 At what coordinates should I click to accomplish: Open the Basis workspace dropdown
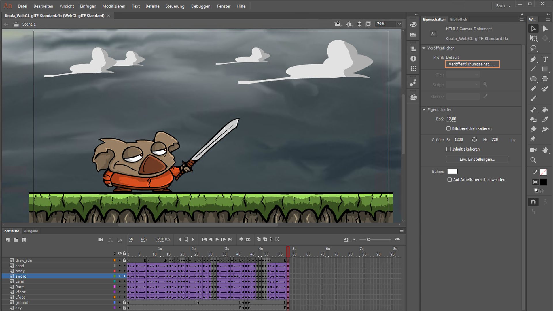pos(503,6)
